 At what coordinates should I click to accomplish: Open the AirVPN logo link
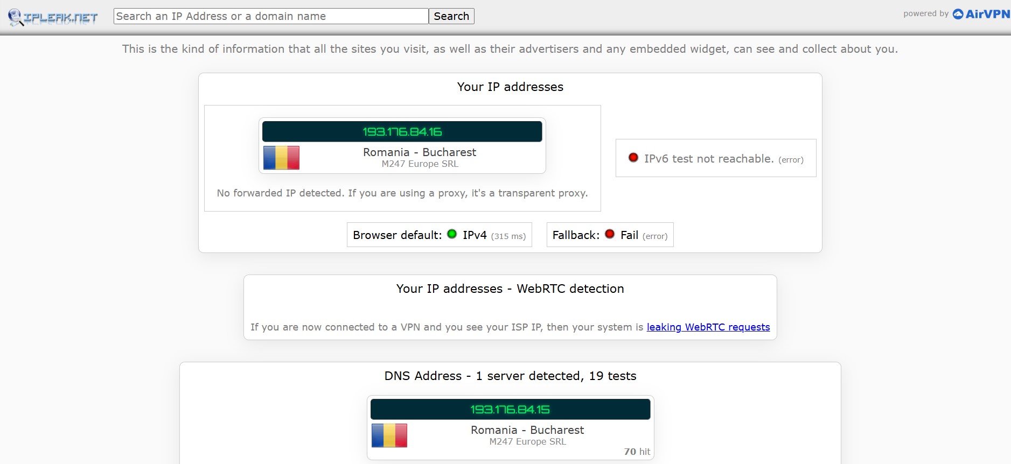click(981, 14)
